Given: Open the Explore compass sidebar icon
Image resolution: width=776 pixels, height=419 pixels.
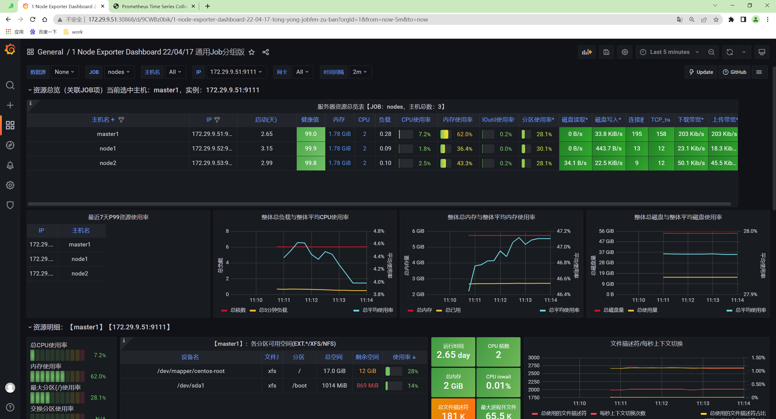Looking at the screenshot, I should click(x=10, y=145).
